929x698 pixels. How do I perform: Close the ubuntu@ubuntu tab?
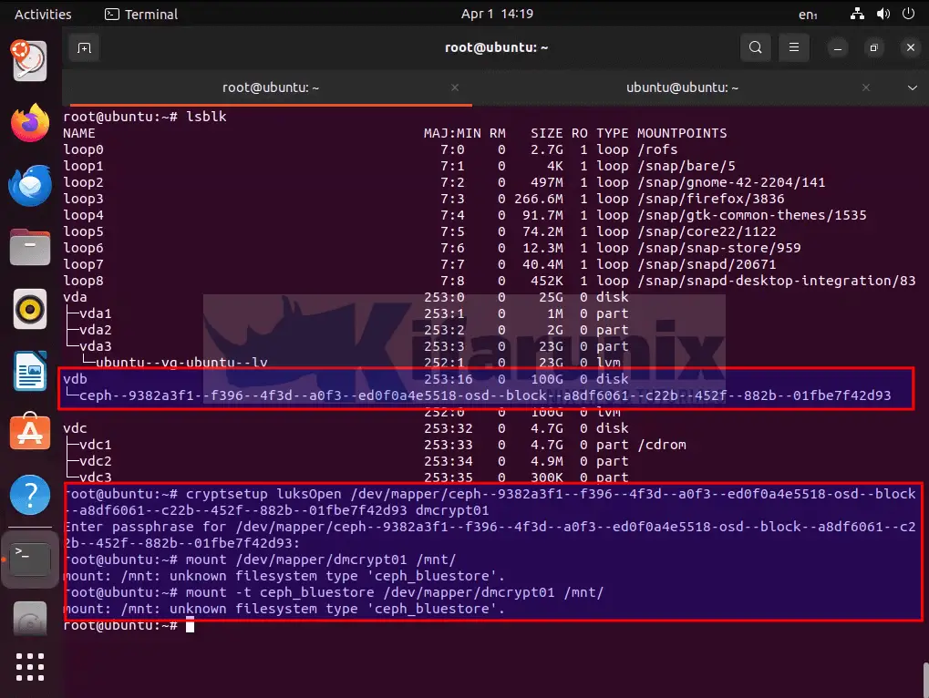point(867,87)
